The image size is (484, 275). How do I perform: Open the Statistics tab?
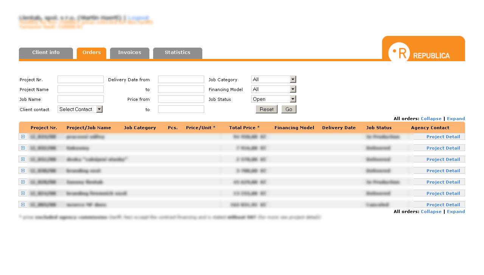point(177,53)
